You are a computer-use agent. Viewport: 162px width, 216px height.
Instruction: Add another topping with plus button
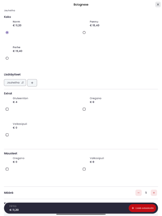[x=32, y=83]
